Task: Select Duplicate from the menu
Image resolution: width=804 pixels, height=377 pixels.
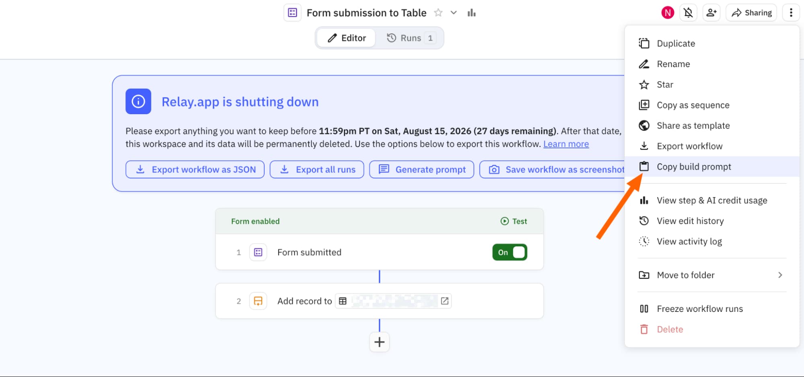Action: [711, 43]
